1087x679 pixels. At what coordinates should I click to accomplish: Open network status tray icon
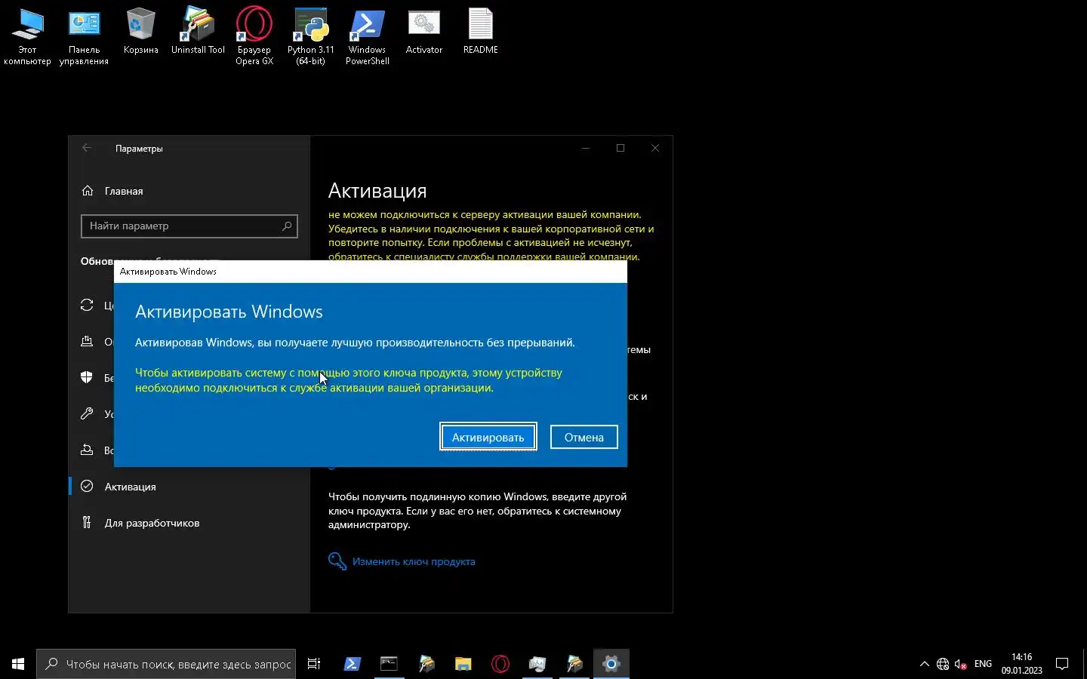pyautogui.click(x=943, y=664)
